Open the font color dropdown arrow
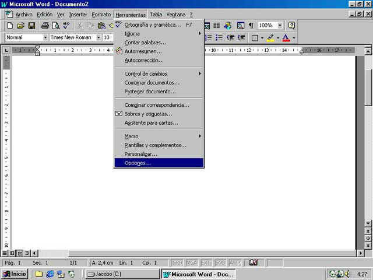This screenshot has height=280, width=373. coord(294,37)
